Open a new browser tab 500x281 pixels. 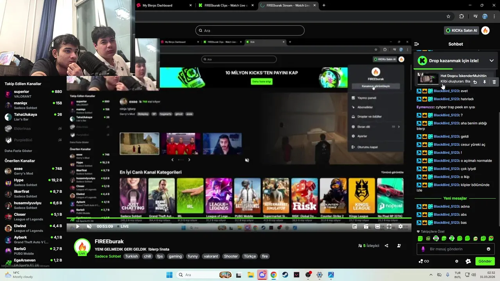click(324, 5)
